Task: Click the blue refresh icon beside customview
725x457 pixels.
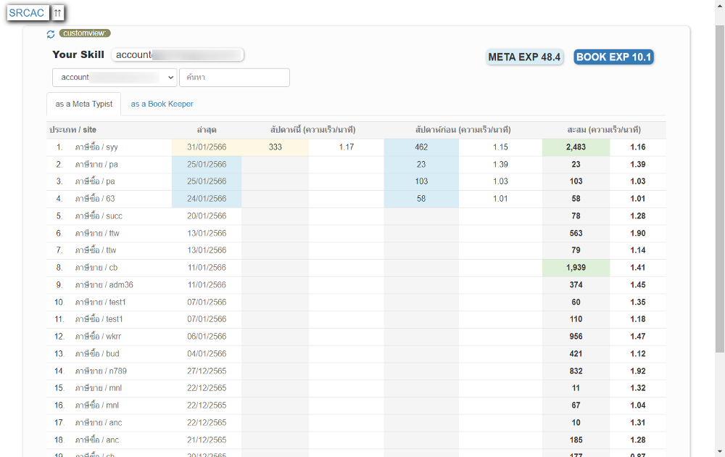Action: [x=51, y=34]
